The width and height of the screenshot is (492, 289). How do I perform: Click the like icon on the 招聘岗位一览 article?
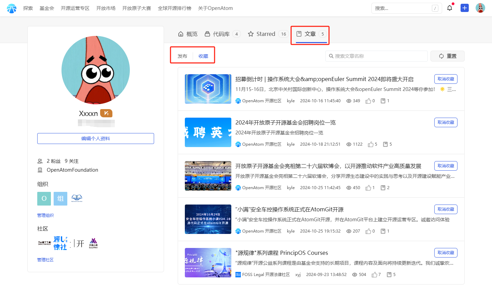click(370, 144)
